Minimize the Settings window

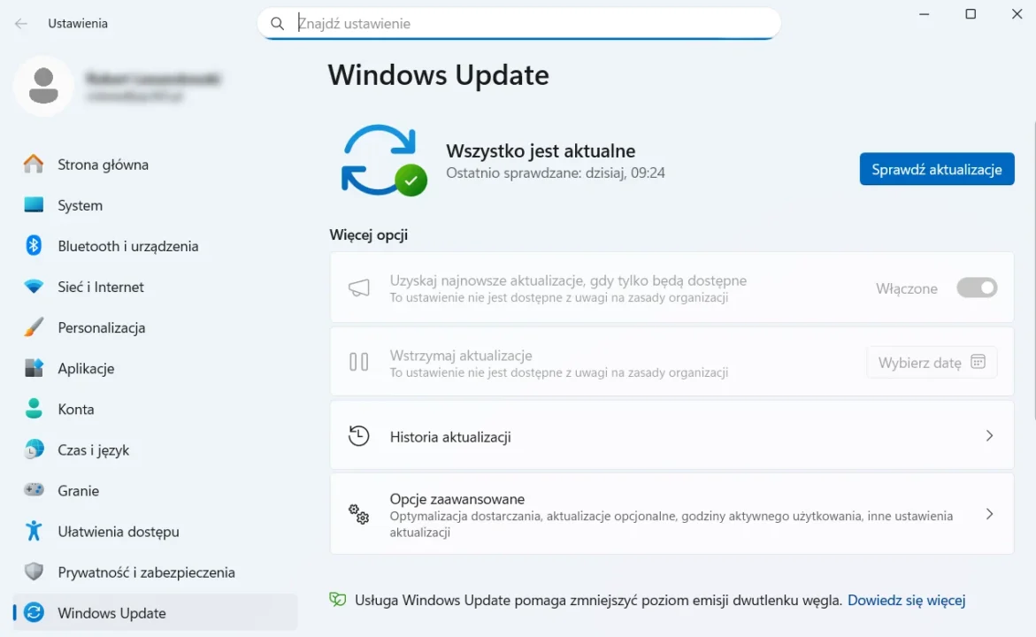point(925,14)
